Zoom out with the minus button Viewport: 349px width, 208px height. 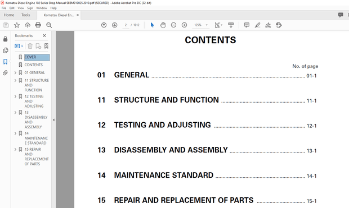point(173,25)
